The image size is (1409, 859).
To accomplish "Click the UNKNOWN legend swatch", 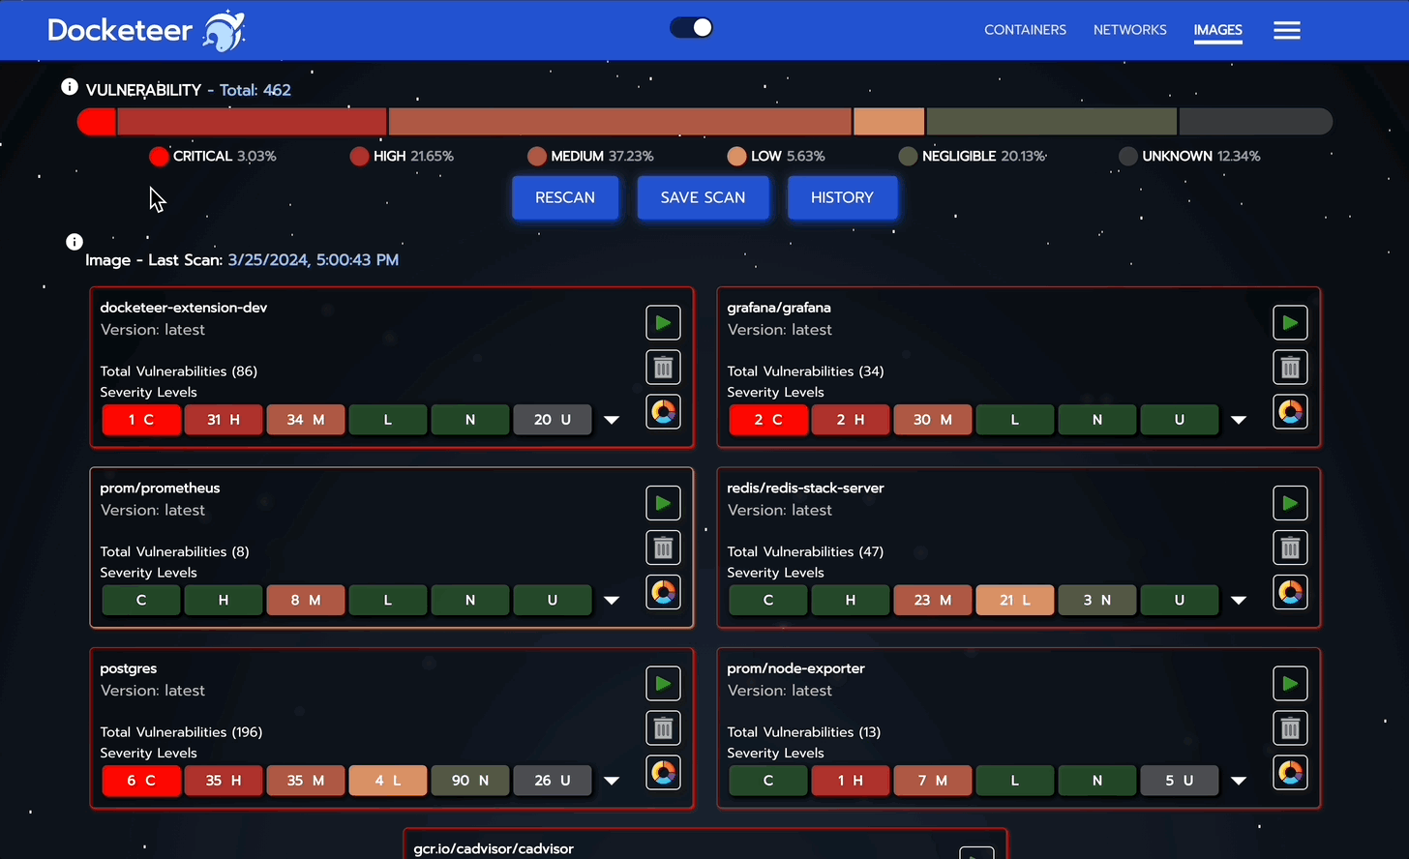I will pos(1128,156).
